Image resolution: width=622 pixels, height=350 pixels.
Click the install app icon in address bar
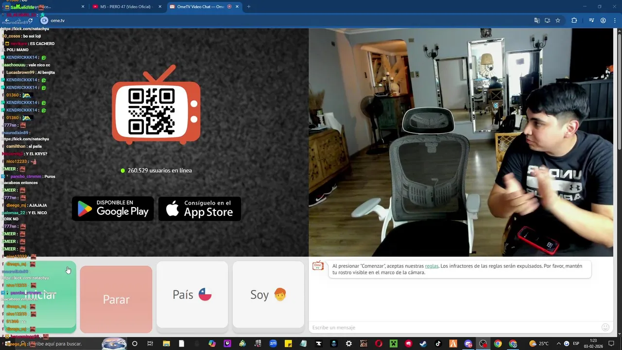(x=547, y=20)
